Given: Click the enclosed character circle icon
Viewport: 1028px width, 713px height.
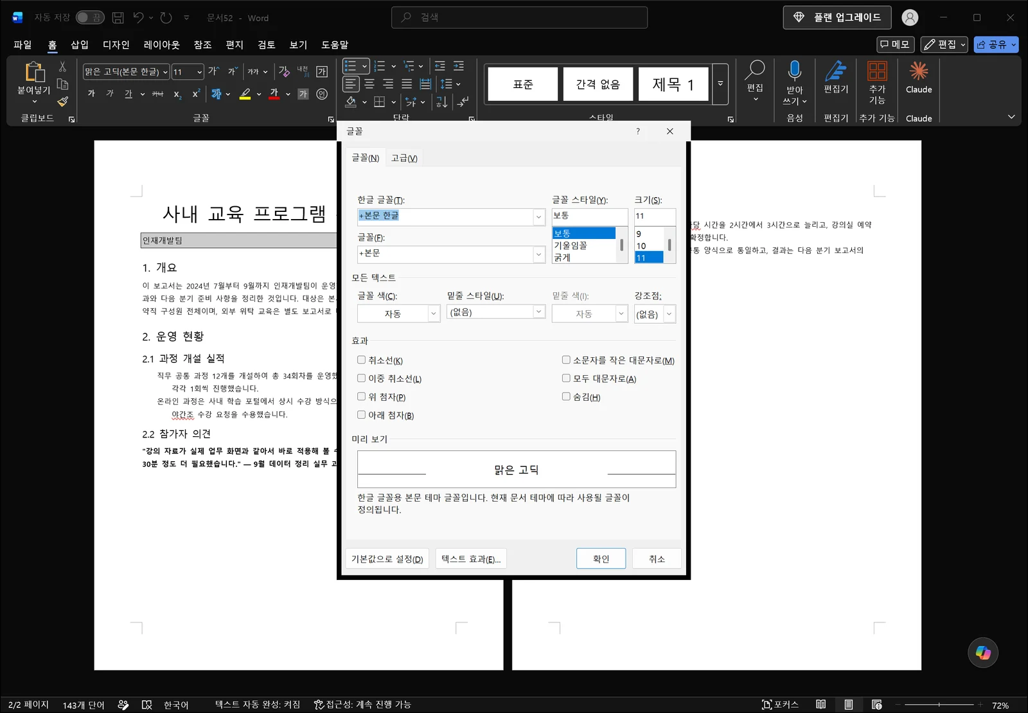Looking at the screenshot, I should 322,94.
